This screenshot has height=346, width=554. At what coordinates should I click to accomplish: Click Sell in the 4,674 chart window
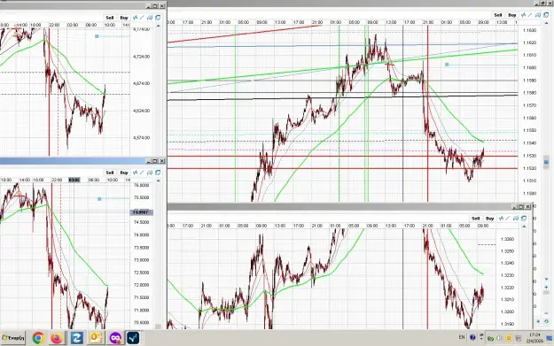tap(110, 18)
